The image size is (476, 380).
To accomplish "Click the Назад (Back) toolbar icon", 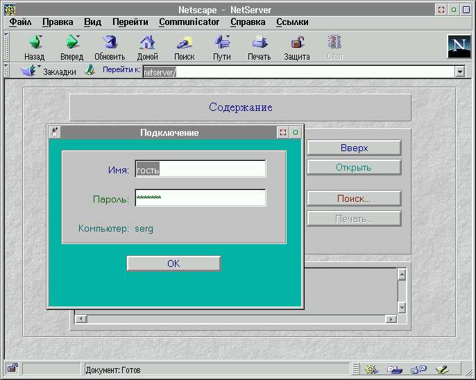I will 34,46.
